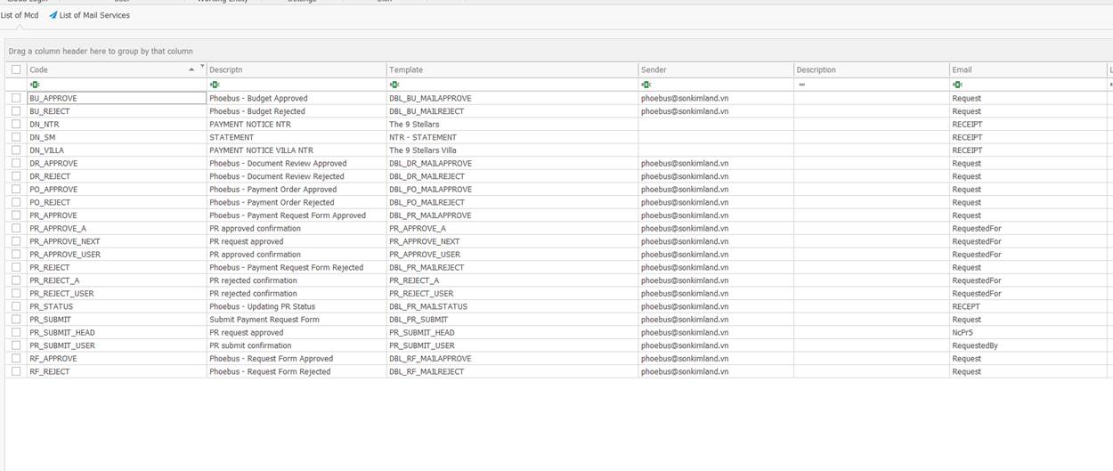The image size is (1113, 471).
Task: Toggle the select-all checkbox in the grid header
Action: pos(16,69)
